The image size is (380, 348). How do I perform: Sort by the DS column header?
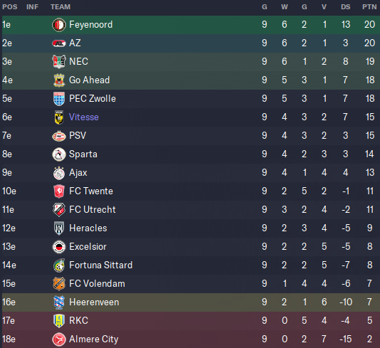(346, 7)
